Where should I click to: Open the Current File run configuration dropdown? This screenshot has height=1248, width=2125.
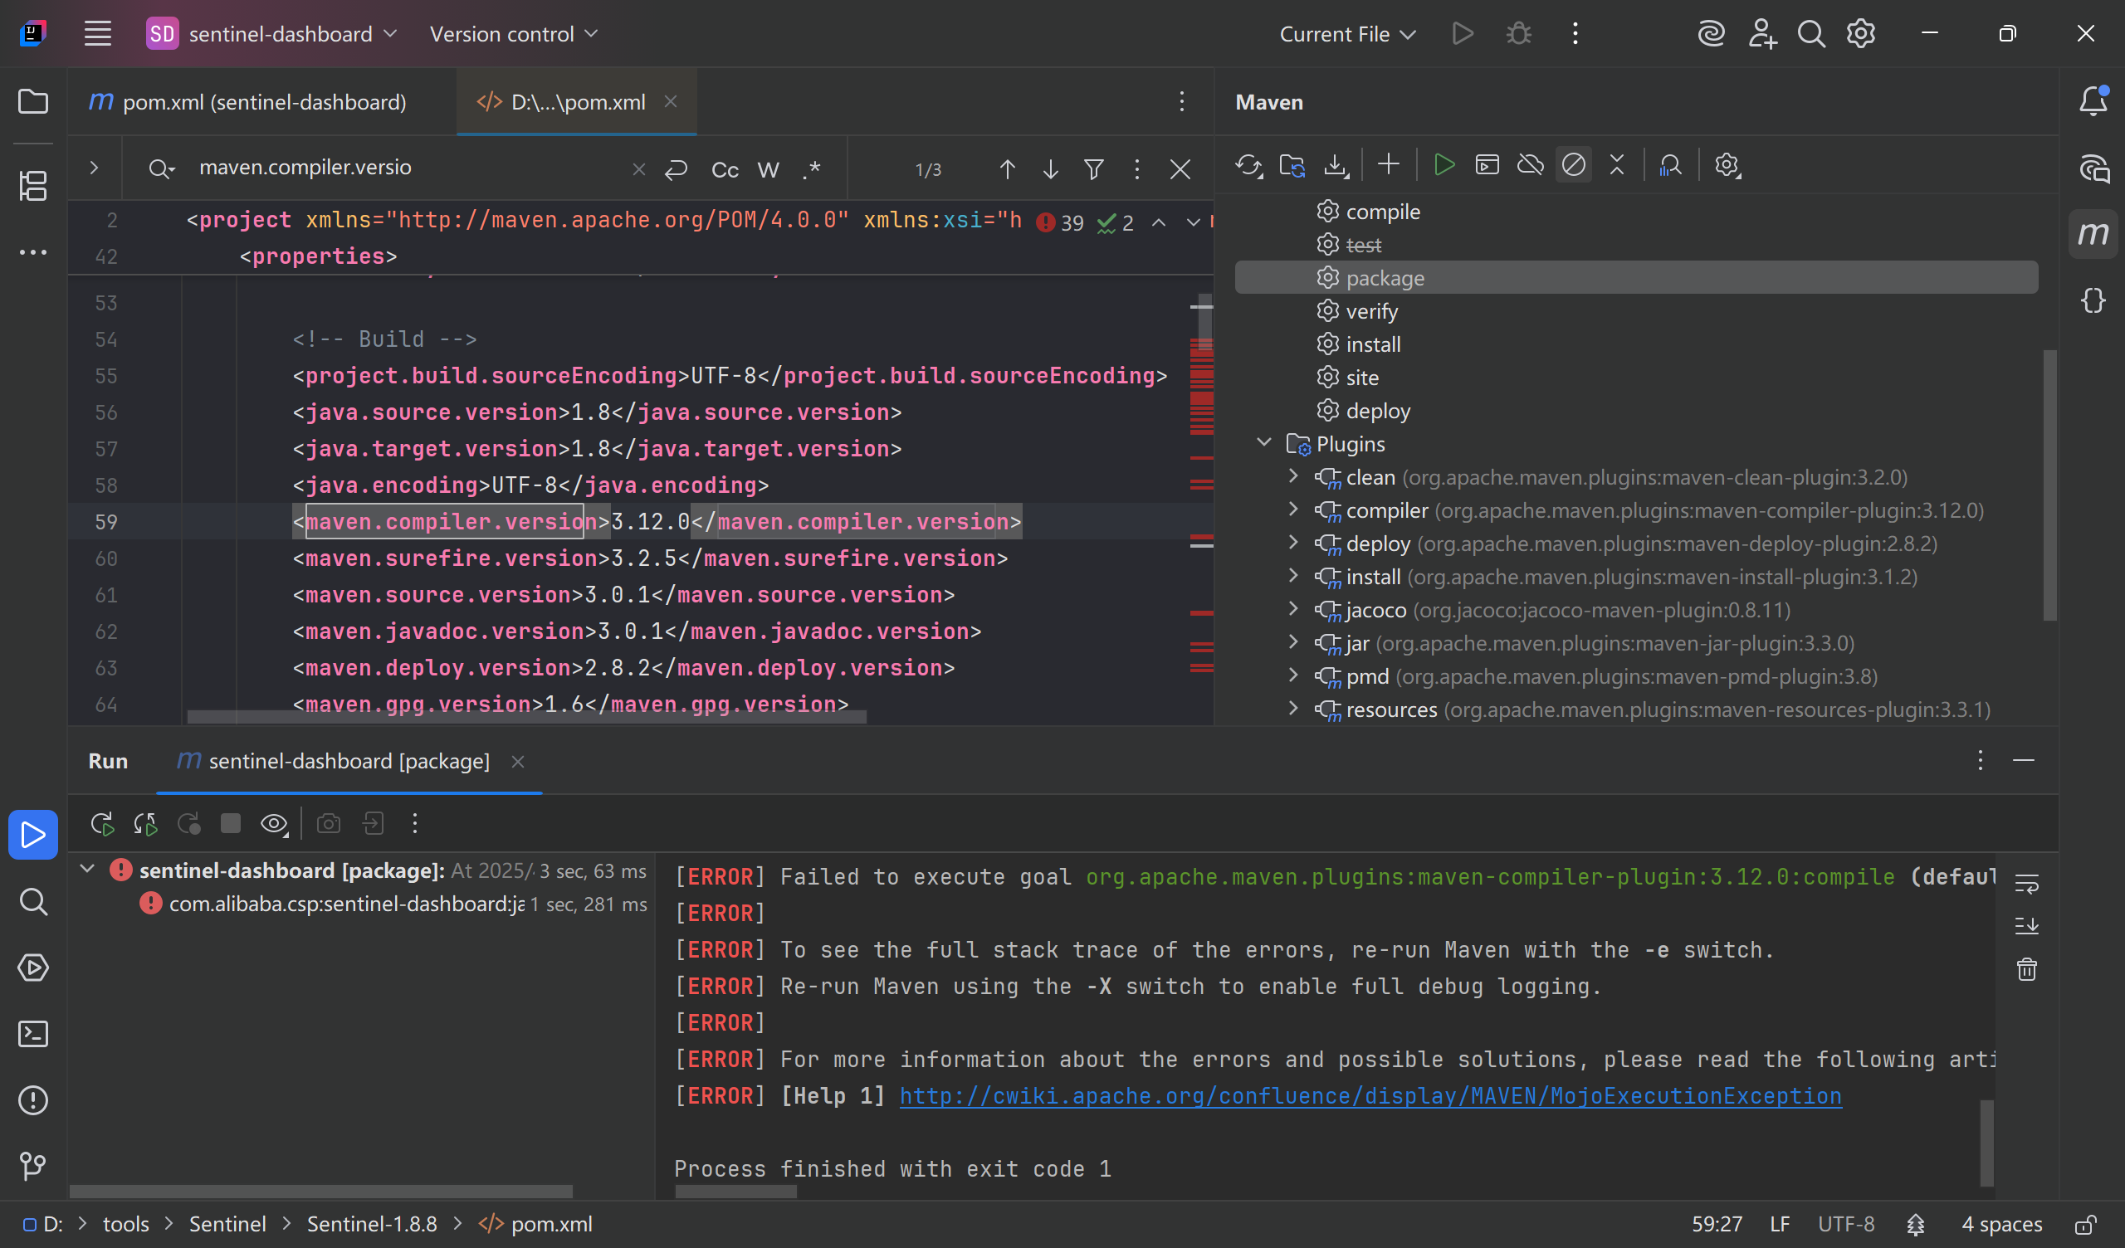click(1346, 34)
